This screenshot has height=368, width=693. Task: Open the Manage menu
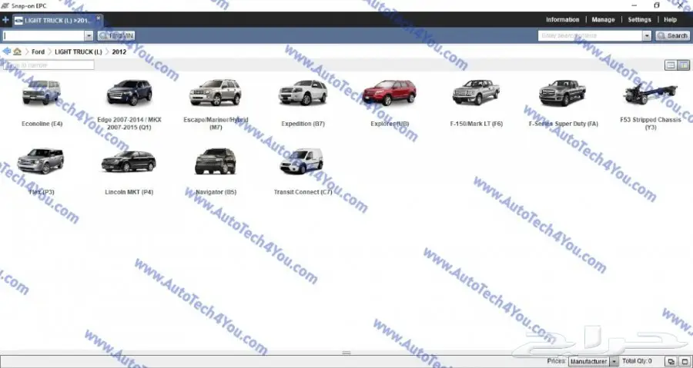[x=603, y=20]
